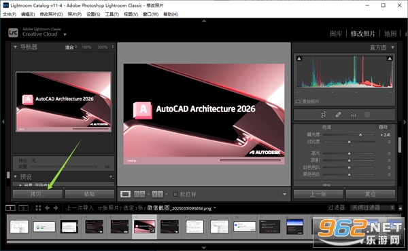This screenshot has height=251, width=408.
Task: Open Creative Cloud identity plate dropdown
Action: [65, 35]
